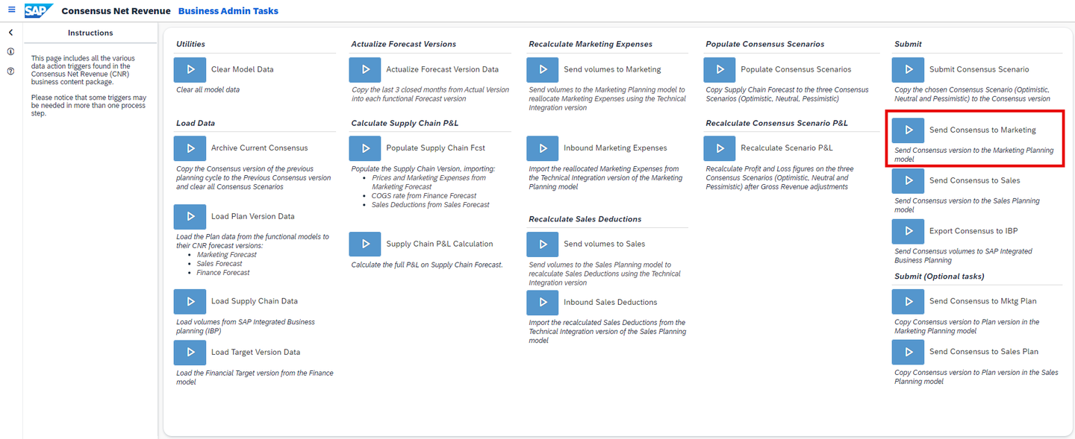1075x439 pixels.
Task: Trigger Export Consensus to IBP
Action: (908, 231)
